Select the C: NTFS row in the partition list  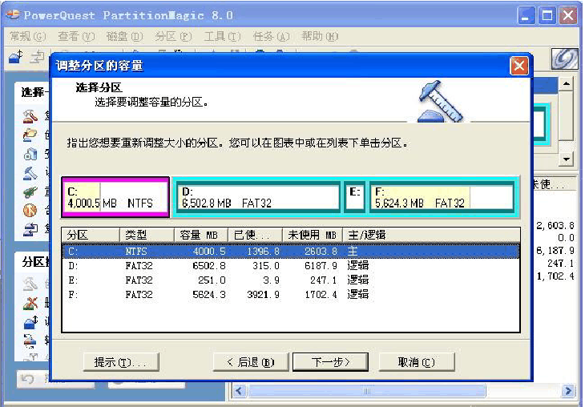[291, 251]
